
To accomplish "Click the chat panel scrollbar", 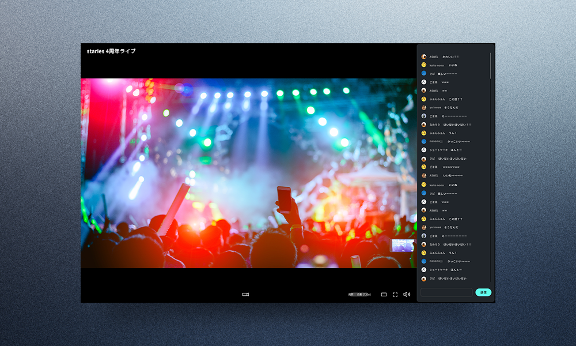I will 491,66.
